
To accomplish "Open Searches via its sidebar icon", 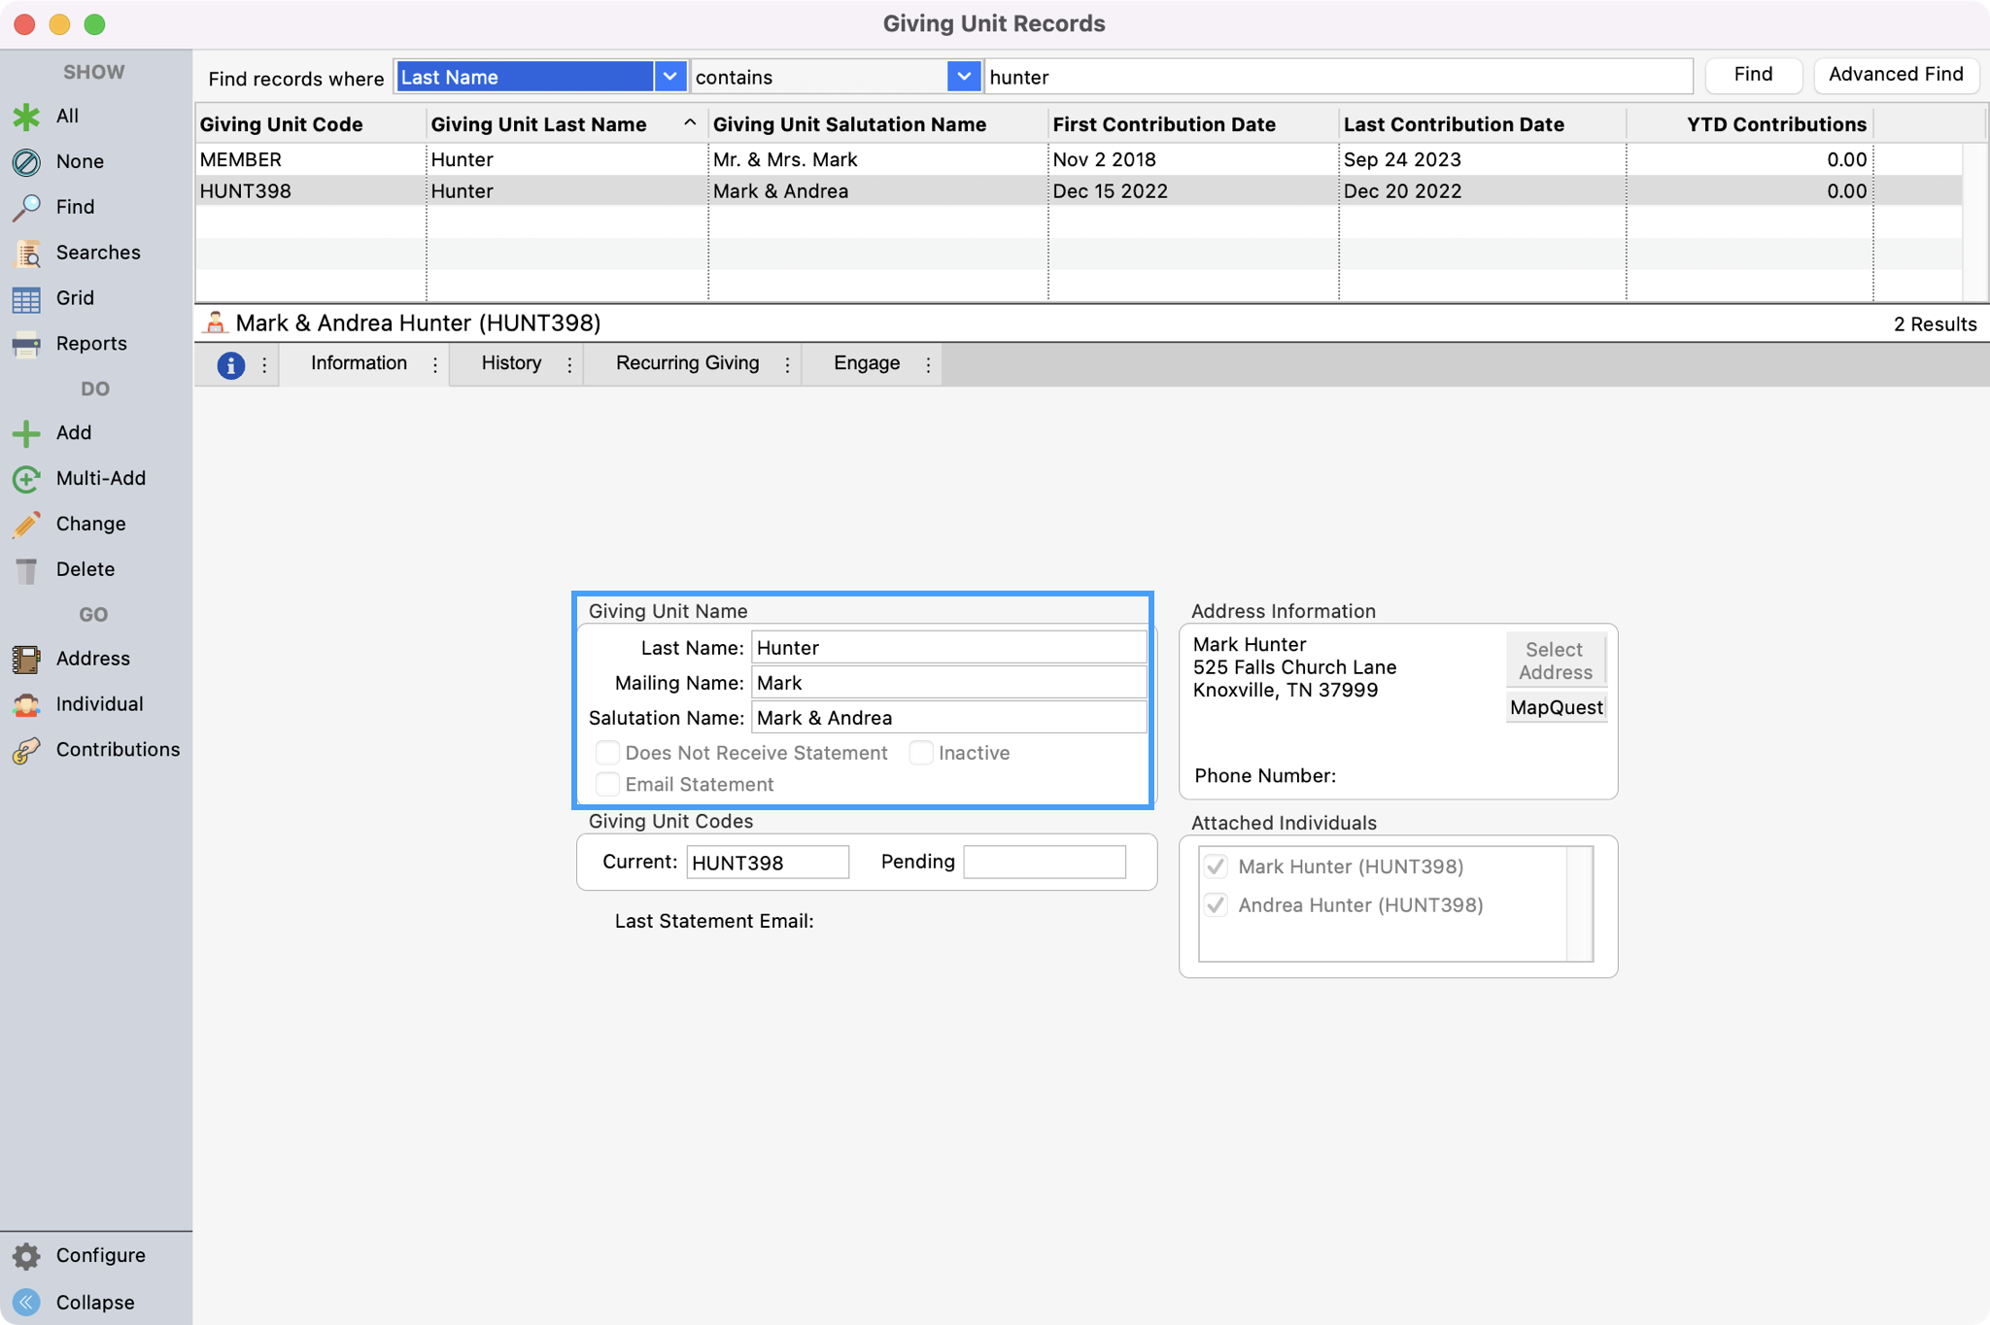I will coord(26,254).
